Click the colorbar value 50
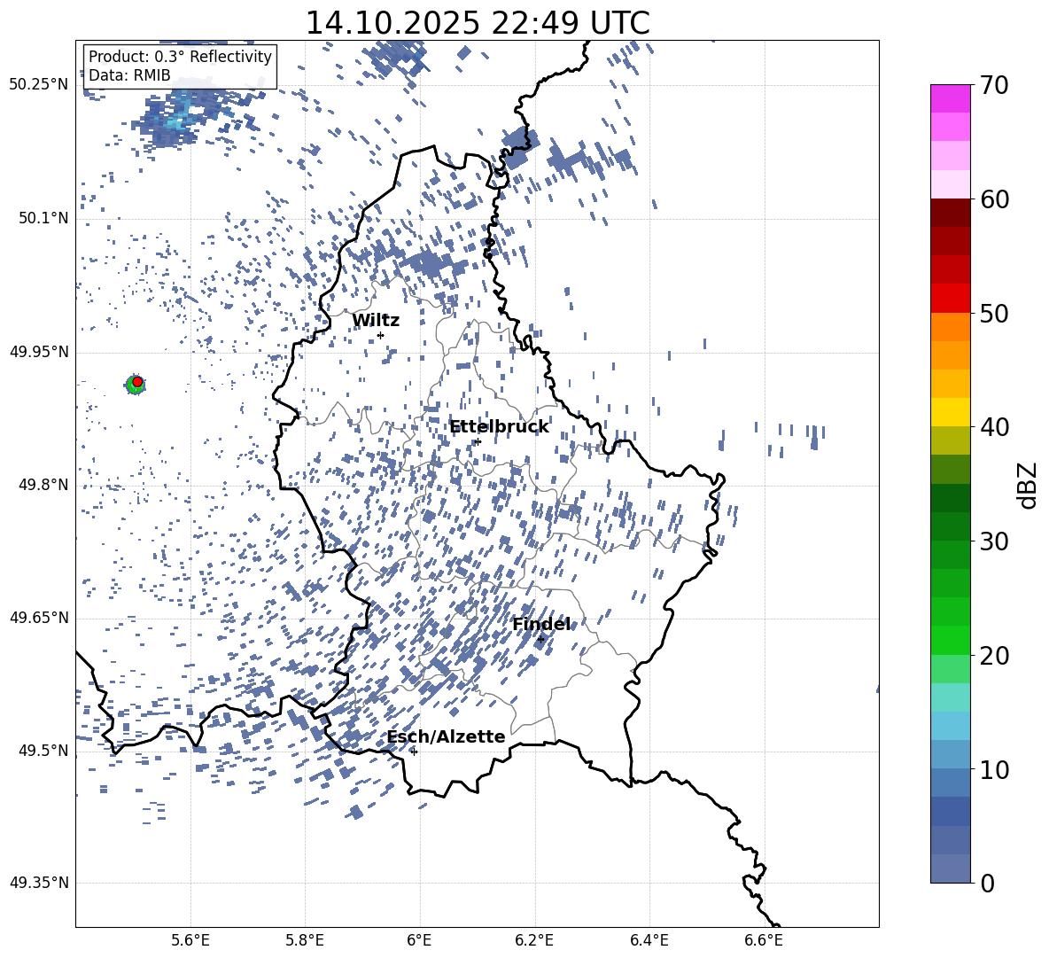This screenshot has width=1049, height=958. point(994,313)
